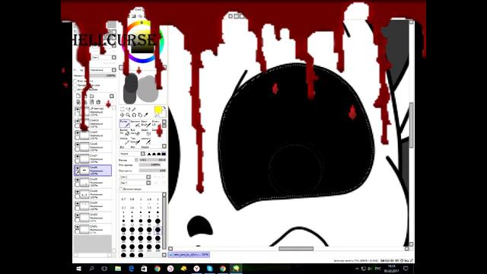Pick the sharpest brush edge shape

149,154
